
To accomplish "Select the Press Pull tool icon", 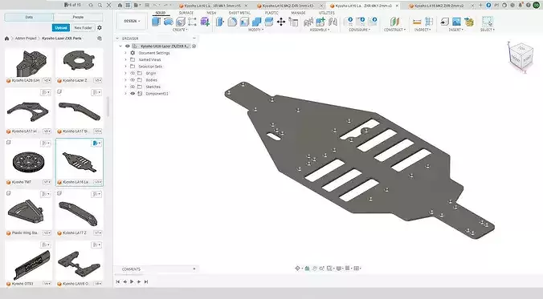I will [220, 22].
